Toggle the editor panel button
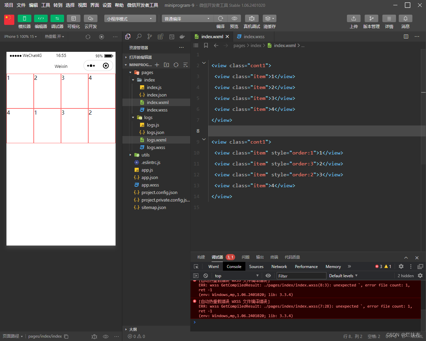 [41, 18]
